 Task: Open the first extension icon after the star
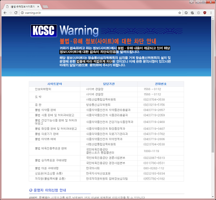click(186, 13)
